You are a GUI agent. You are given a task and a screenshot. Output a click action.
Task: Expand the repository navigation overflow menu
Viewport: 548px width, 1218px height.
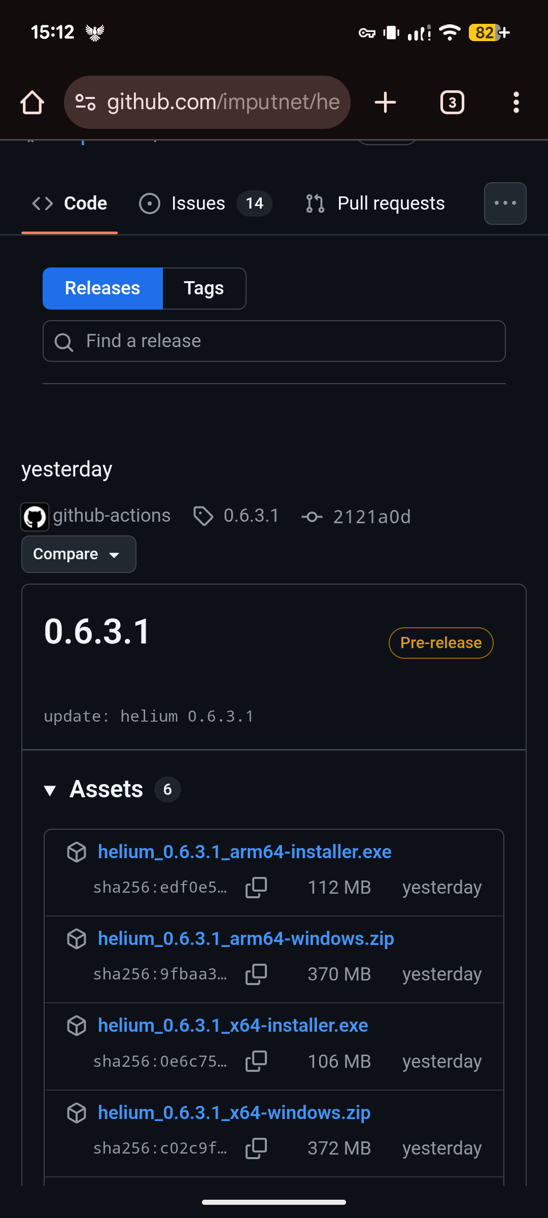(505, 204)
